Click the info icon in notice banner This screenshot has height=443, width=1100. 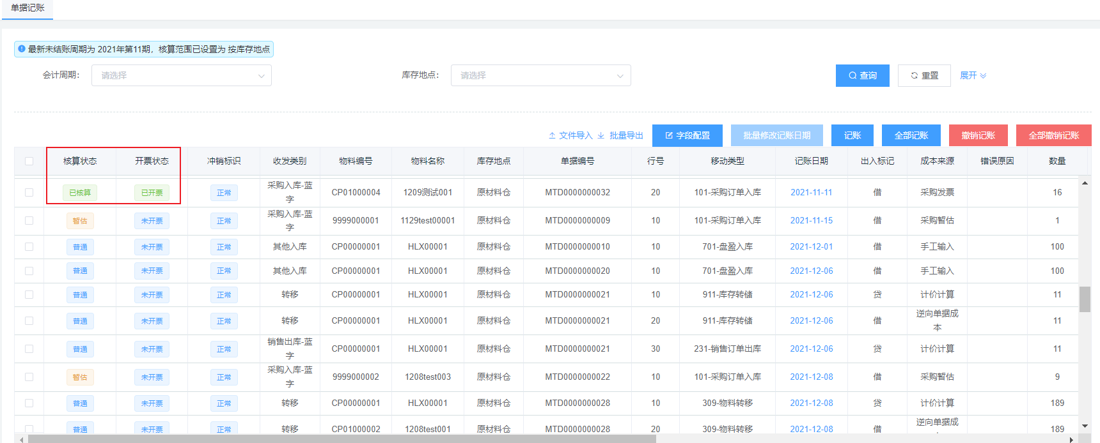[22, 49]
